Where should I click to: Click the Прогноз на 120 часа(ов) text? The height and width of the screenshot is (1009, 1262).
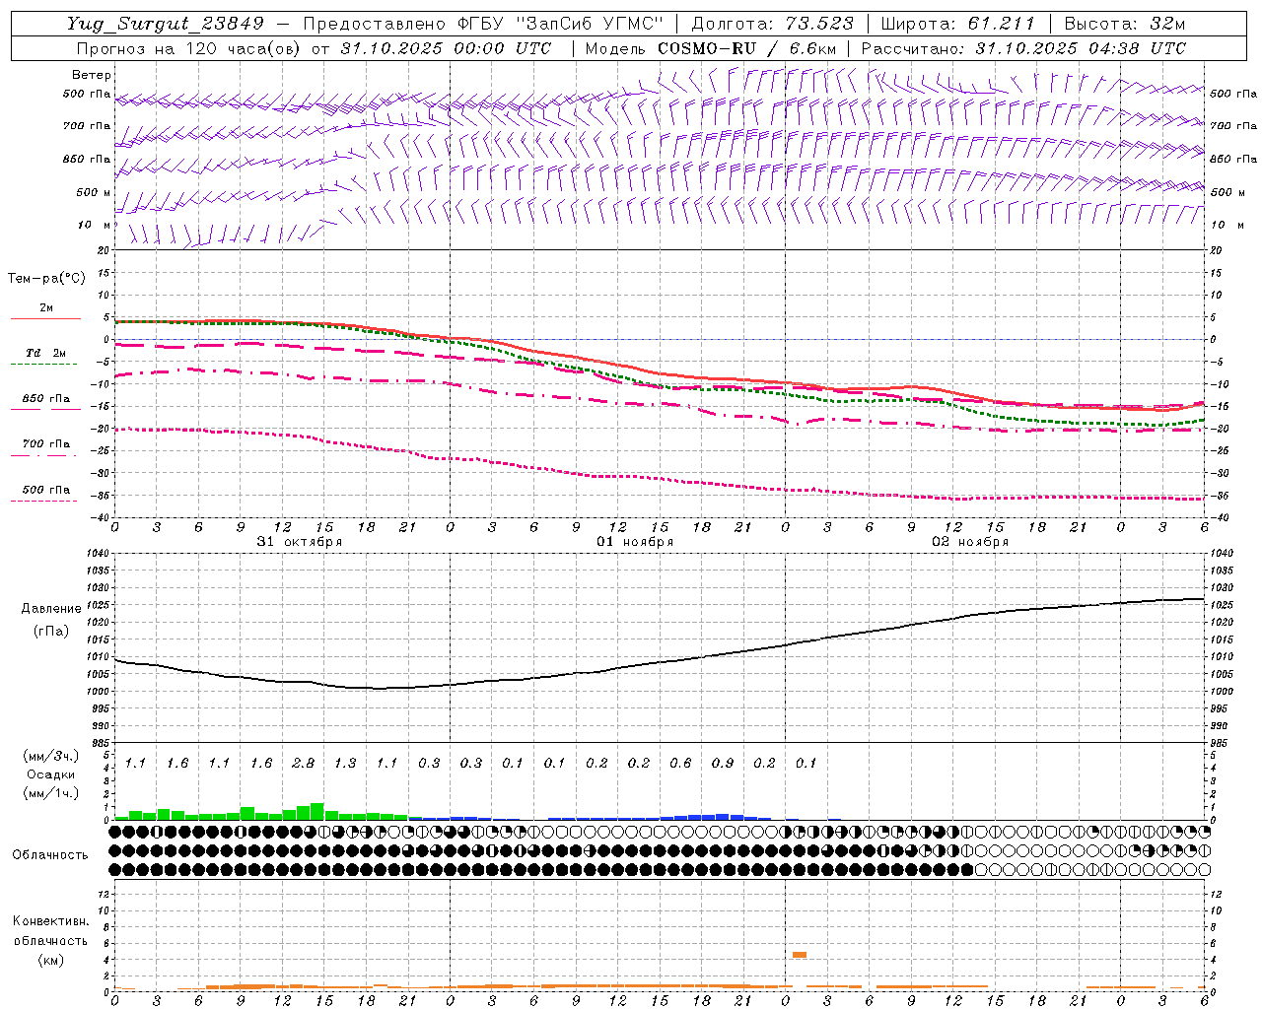(x=190, y=48)
